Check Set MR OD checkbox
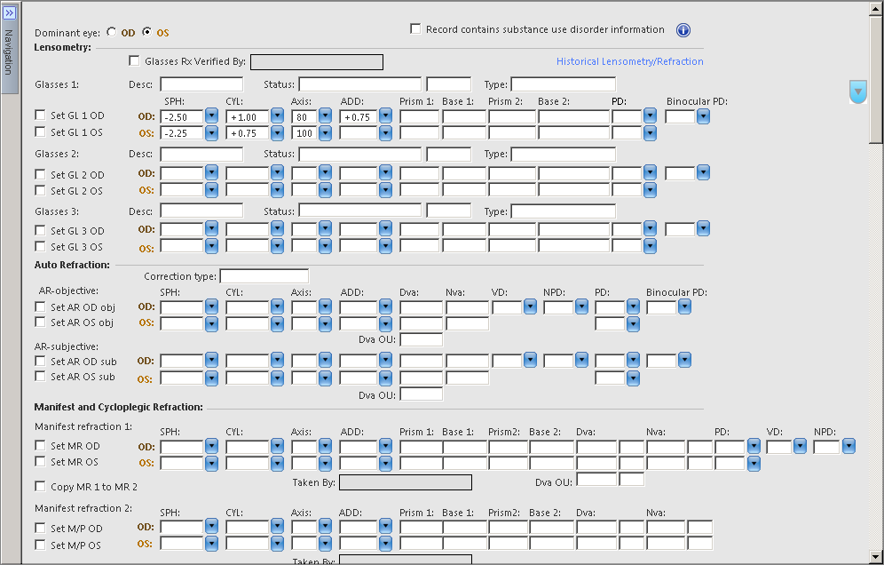 (x=40, y=445)
